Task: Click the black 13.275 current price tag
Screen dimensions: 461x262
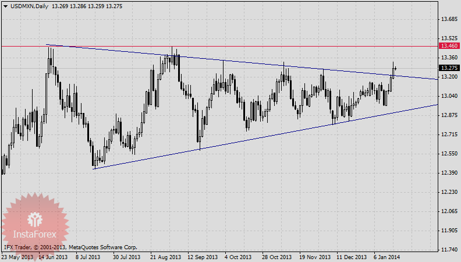Action: (x=448, y=68)
